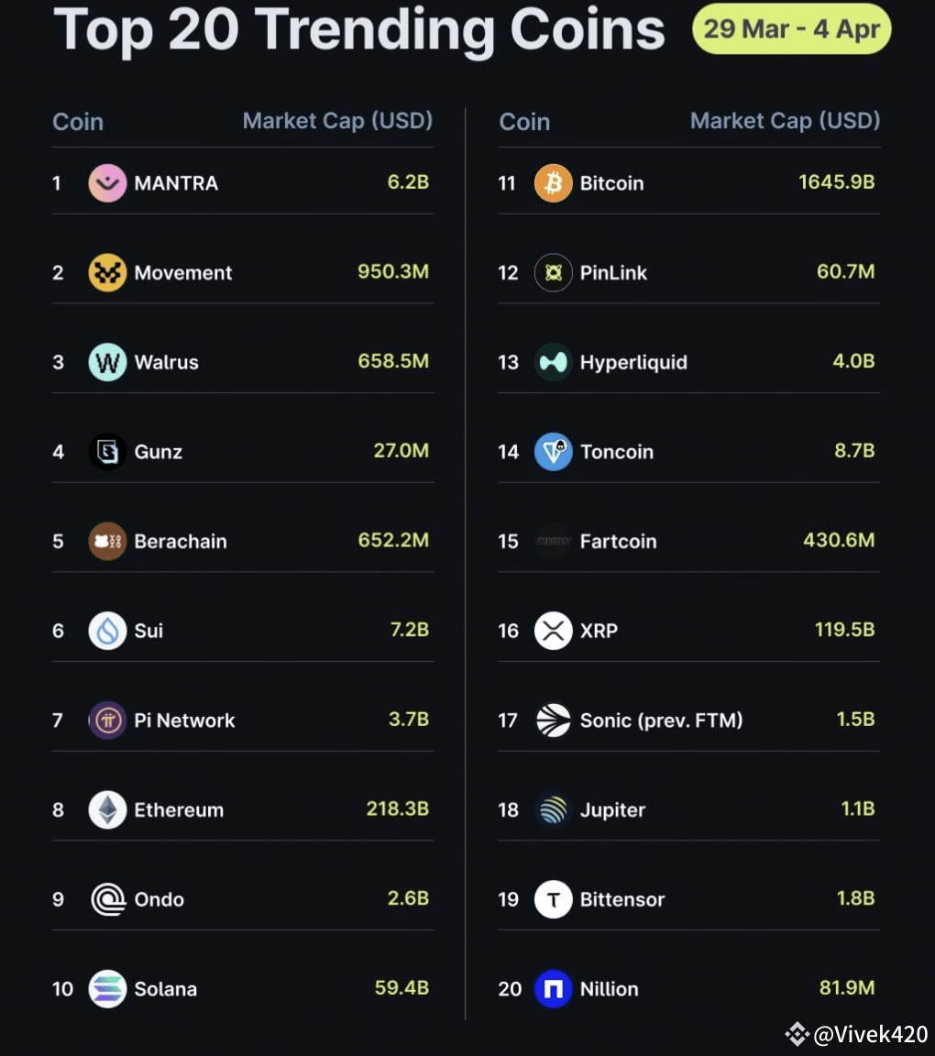Tap the Nillion blue logo

pyautogui.click(x=554, y=989)
